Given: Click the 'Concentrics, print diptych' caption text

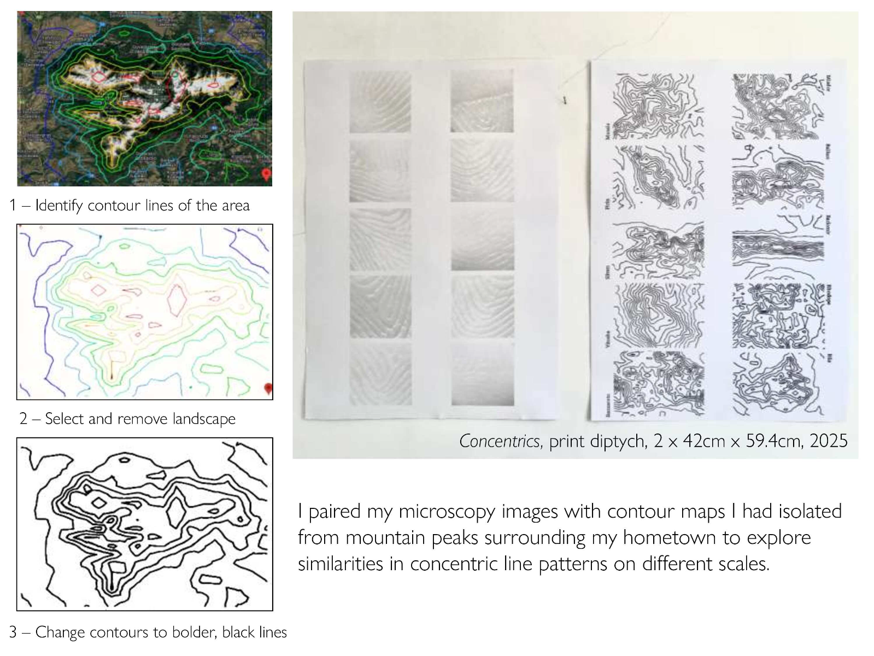Looking at the screenshot, I should tap(653, 441).
